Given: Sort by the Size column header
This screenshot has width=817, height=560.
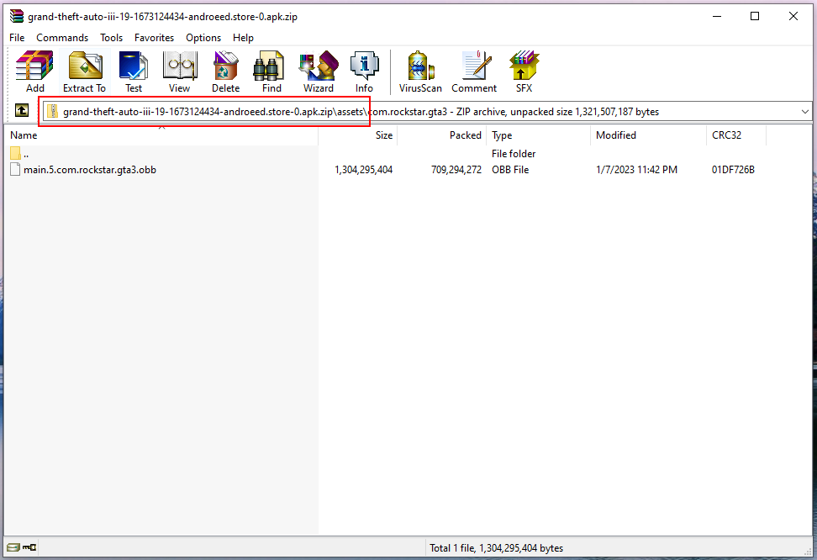Looking at the screenshot, I should coord(358,135).
